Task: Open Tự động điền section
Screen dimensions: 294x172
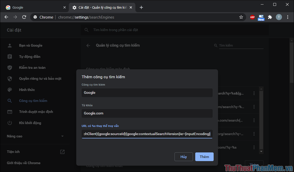Action: tap(30, 56)
